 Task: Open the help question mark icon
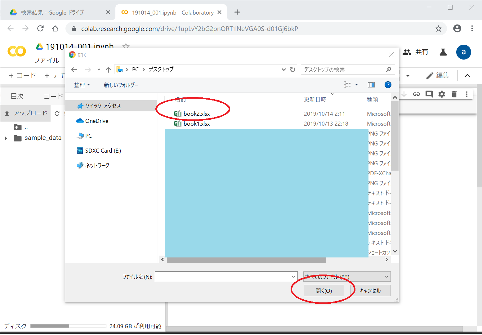coord(388,85)
